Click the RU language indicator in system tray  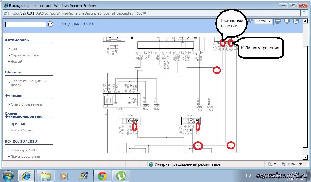coord(248,175)
